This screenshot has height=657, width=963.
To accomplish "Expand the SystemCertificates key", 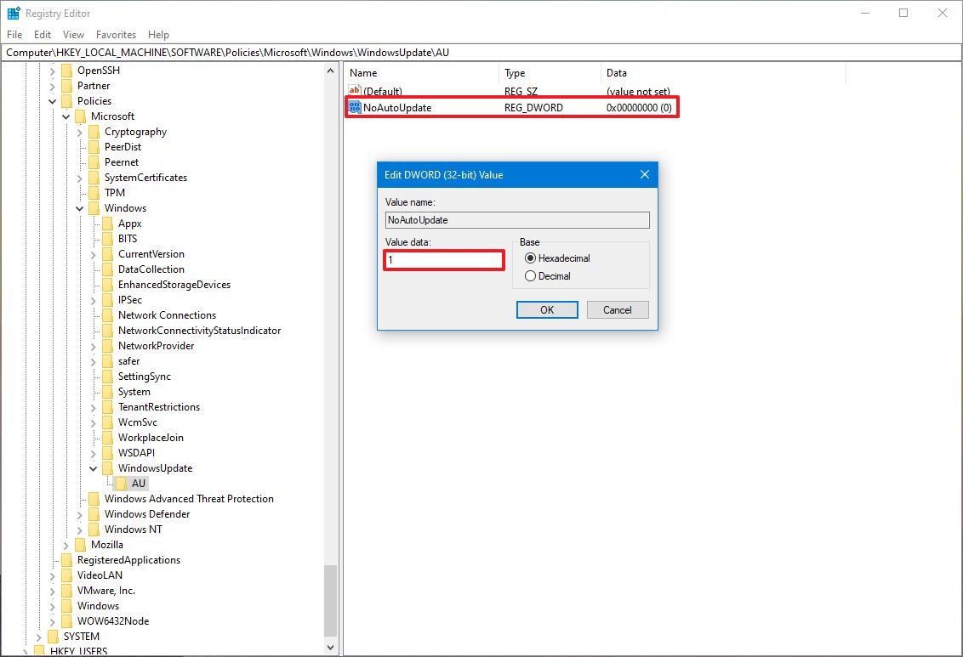I will [79, 178].
